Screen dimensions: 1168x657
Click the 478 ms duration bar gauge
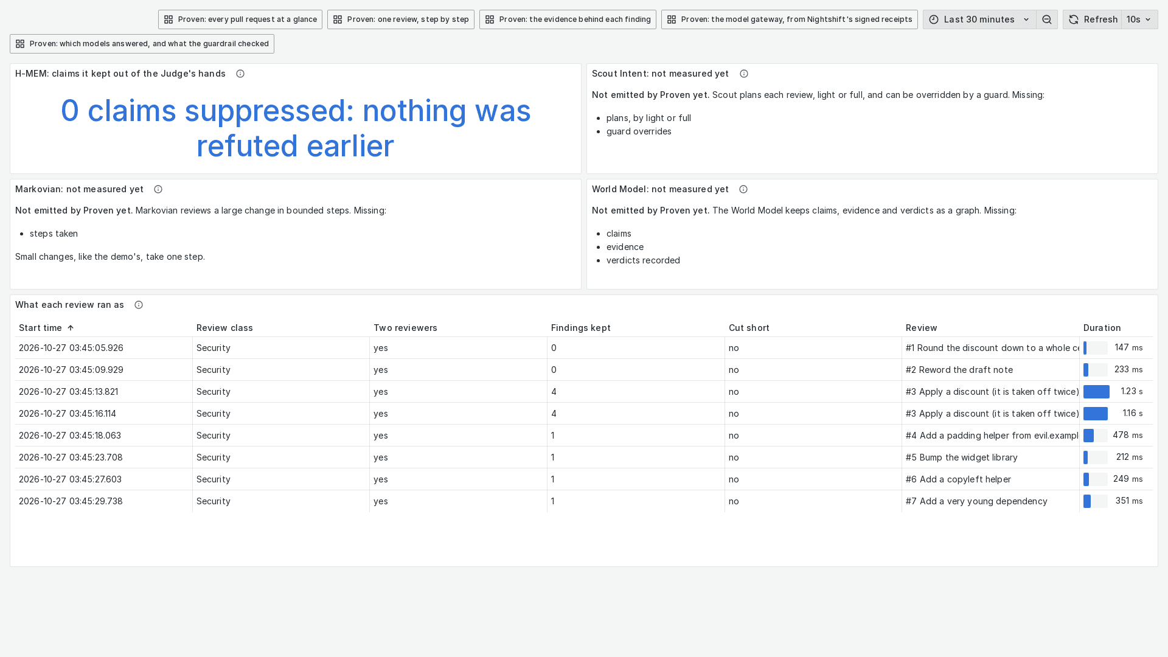[x=1096, y=436]
